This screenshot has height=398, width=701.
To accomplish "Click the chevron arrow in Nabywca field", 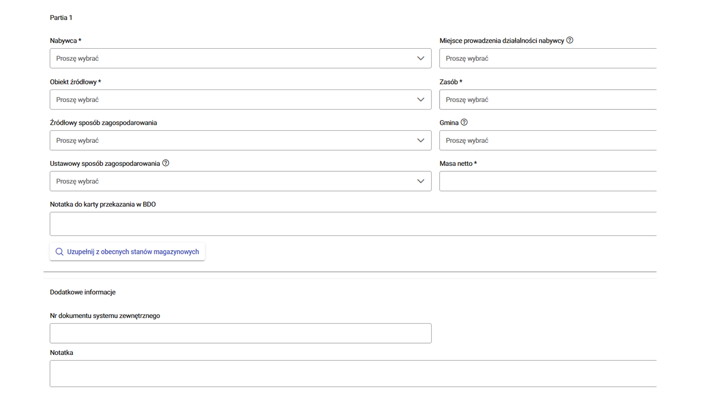I will (420, 58).
